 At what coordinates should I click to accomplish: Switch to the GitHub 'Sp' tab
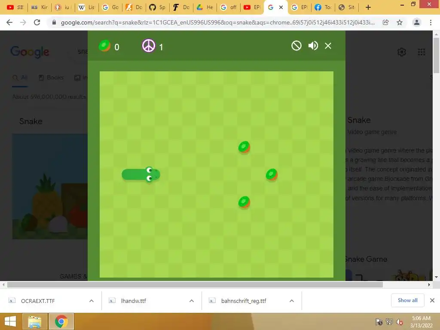tap(157, 7)
